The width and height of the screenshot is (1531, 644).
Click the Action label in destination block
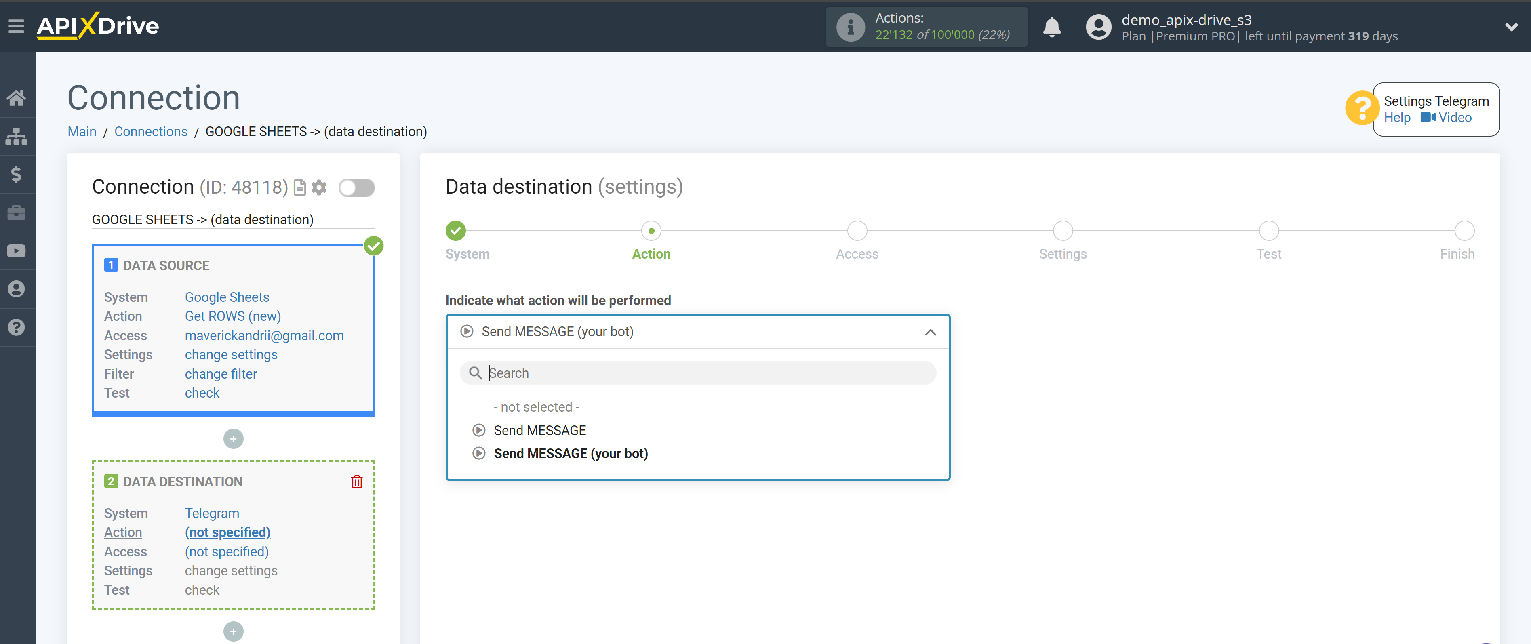(x=123, y=533)
